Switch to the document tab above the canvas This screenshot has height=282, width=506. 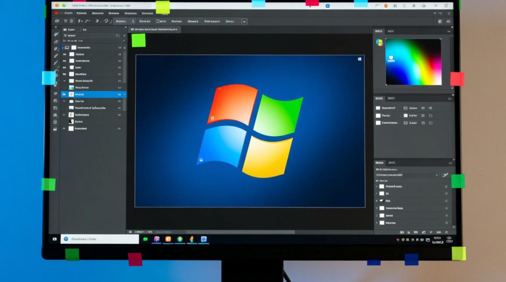(x=154, y=29)
